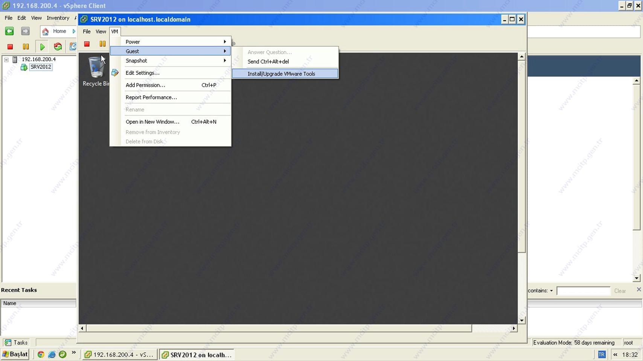Viewport: 643px width, 361px height.
Task: Switch to SRV2012 console taskbar button
Action: 197,355
